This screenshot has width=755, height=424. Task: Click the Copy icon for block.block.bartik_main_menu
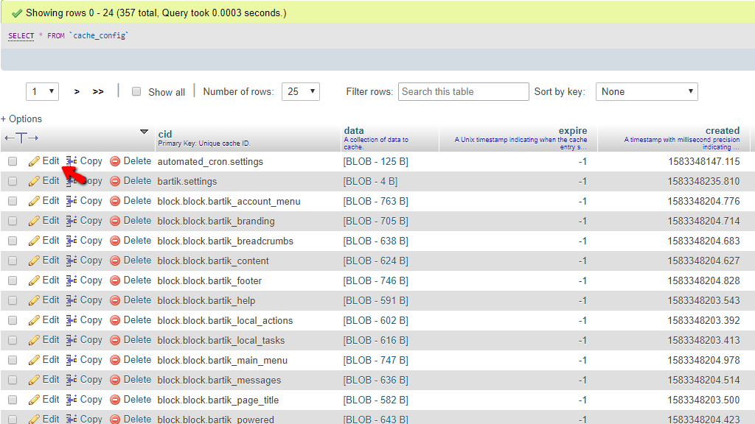pos(72,359)
